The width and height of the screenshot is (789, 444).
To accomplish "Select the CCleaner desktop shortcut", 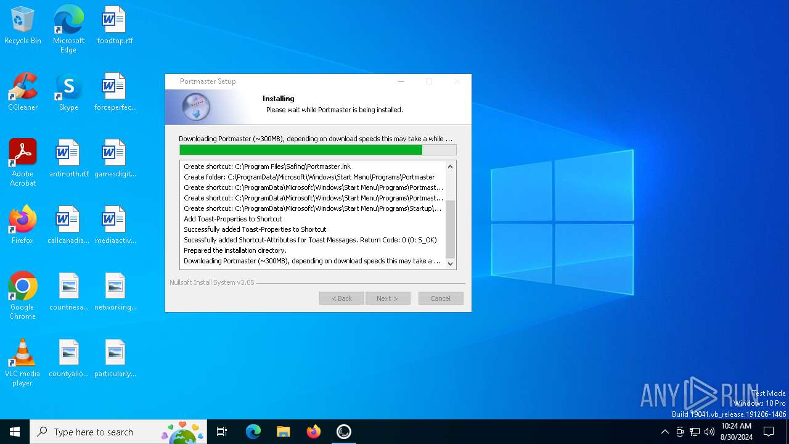I will (23, 92).
